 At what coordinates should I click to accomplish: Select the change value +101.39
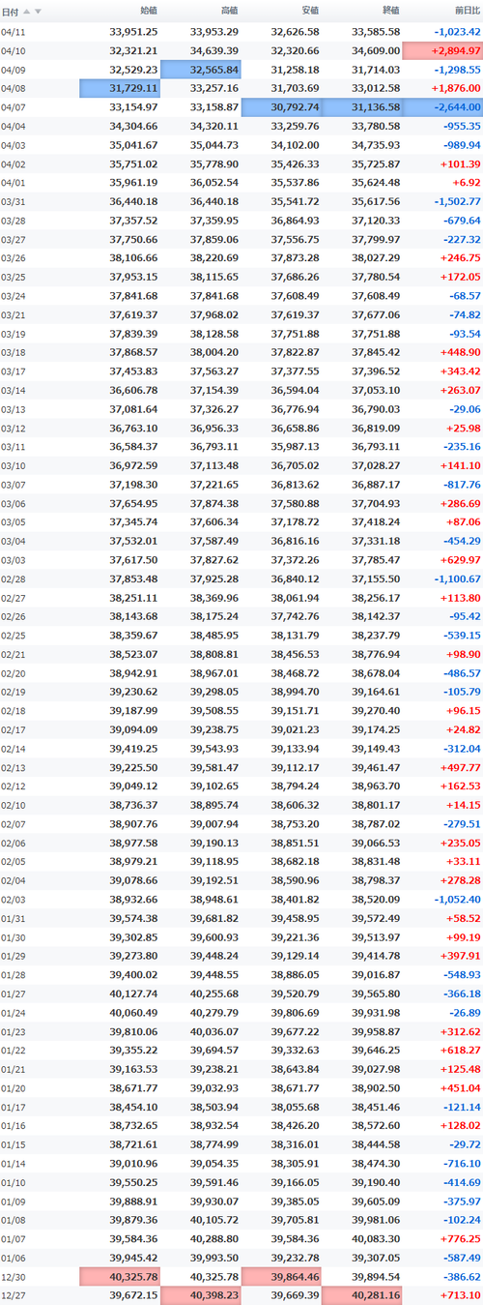pos(459,163)
